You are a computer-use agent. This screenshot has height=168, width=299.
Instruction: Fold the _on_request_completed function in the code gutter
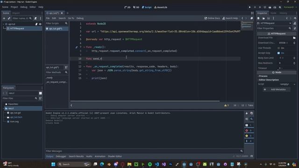(x=84, y=67)
